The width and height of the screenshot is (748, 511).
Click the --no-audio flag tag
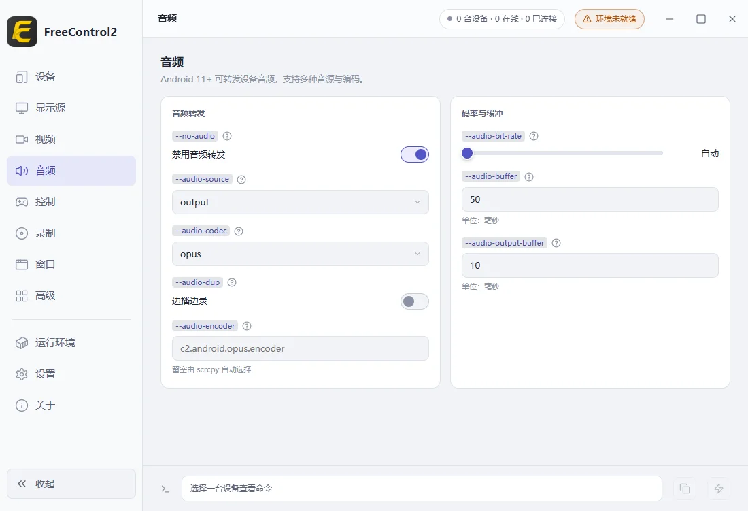(x=195, y=136)
